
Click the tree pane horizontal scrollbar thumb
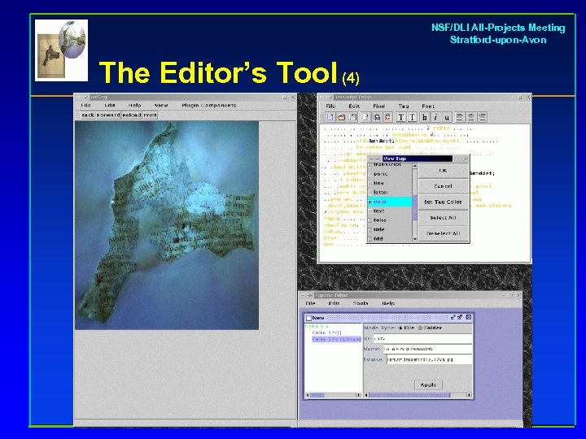(x=317, y=394)
